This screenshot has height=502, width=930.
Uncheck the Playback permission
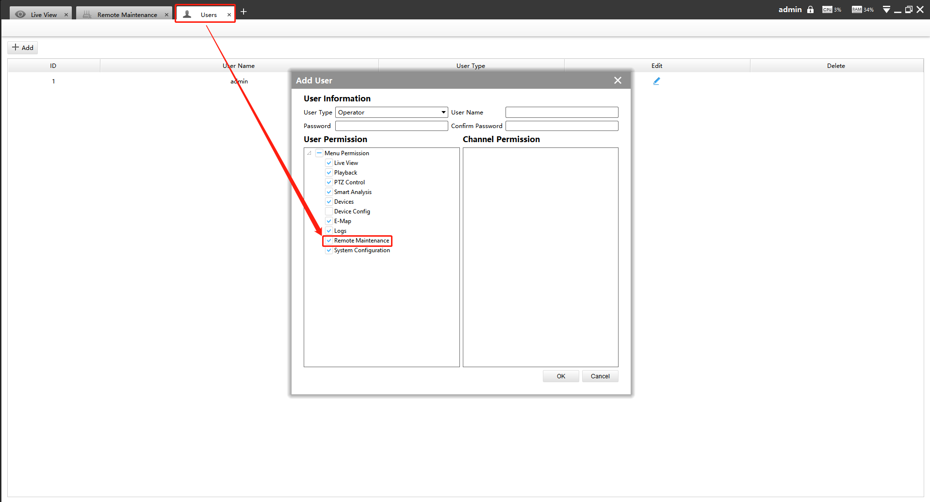pyautogui.click(x=329, y=173)
